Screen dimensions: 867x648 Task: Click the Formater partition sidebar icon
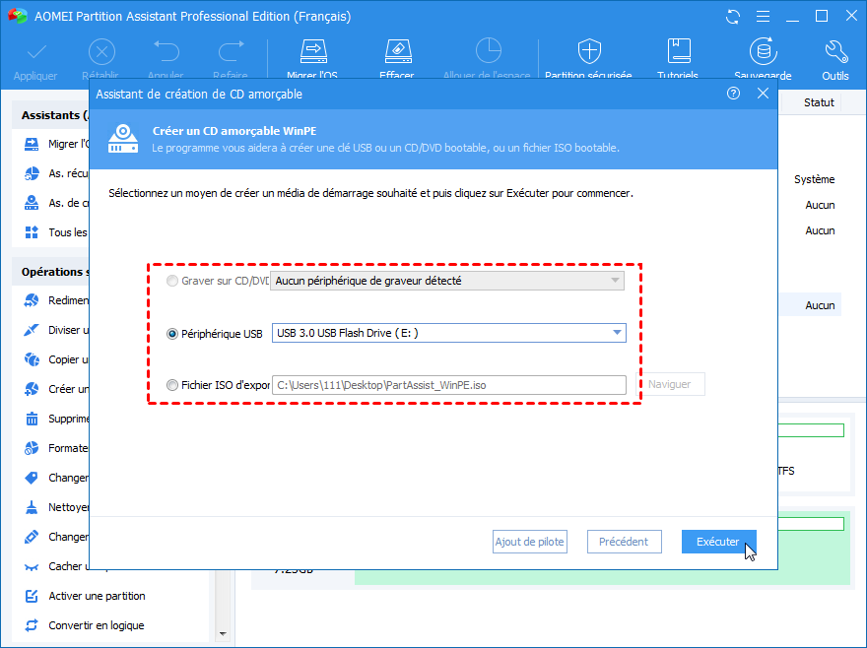(x=32, y=448)
